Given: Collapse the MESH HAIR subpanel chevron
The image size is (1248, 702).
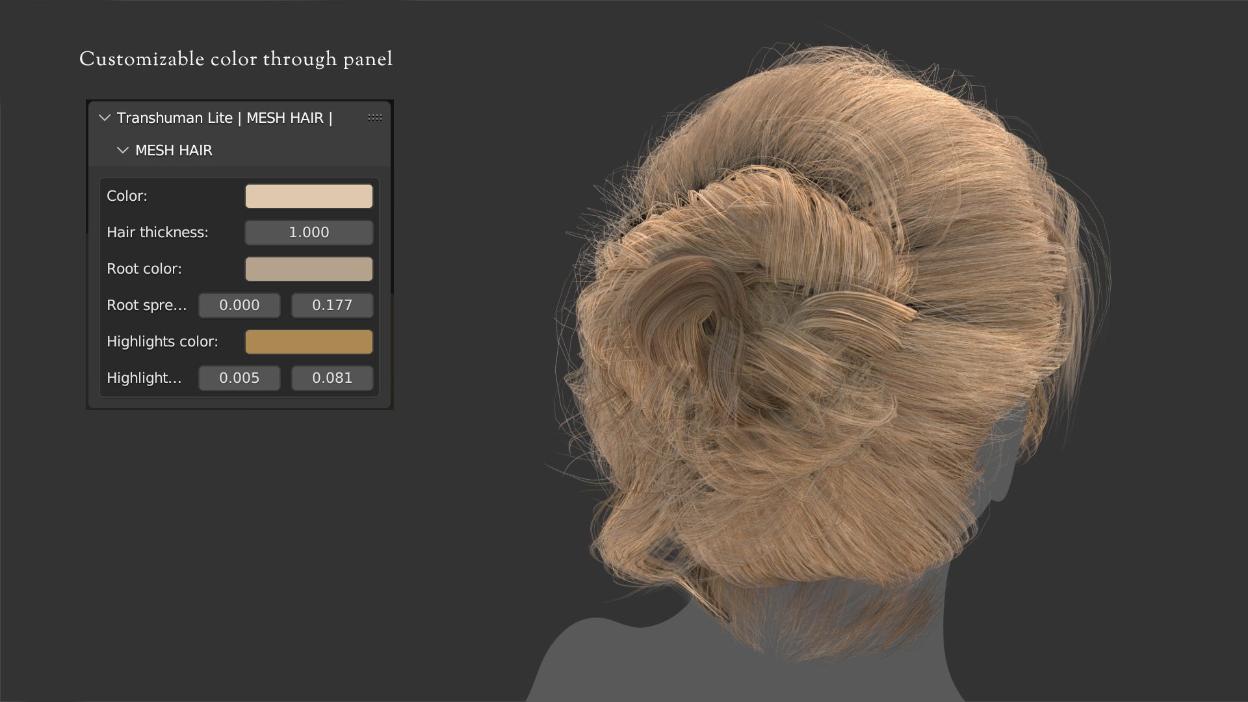Looking at the screenshot, I should coord(122,151).
